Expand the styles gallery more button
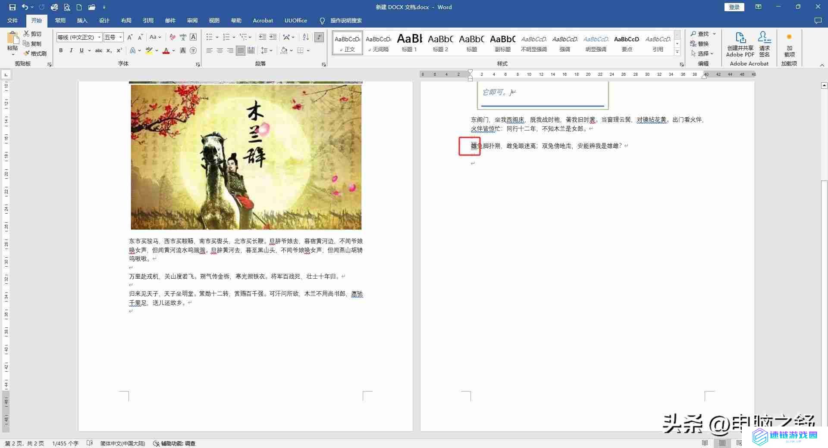The height and width of the screenshot is (448, 828). point(677,52)
